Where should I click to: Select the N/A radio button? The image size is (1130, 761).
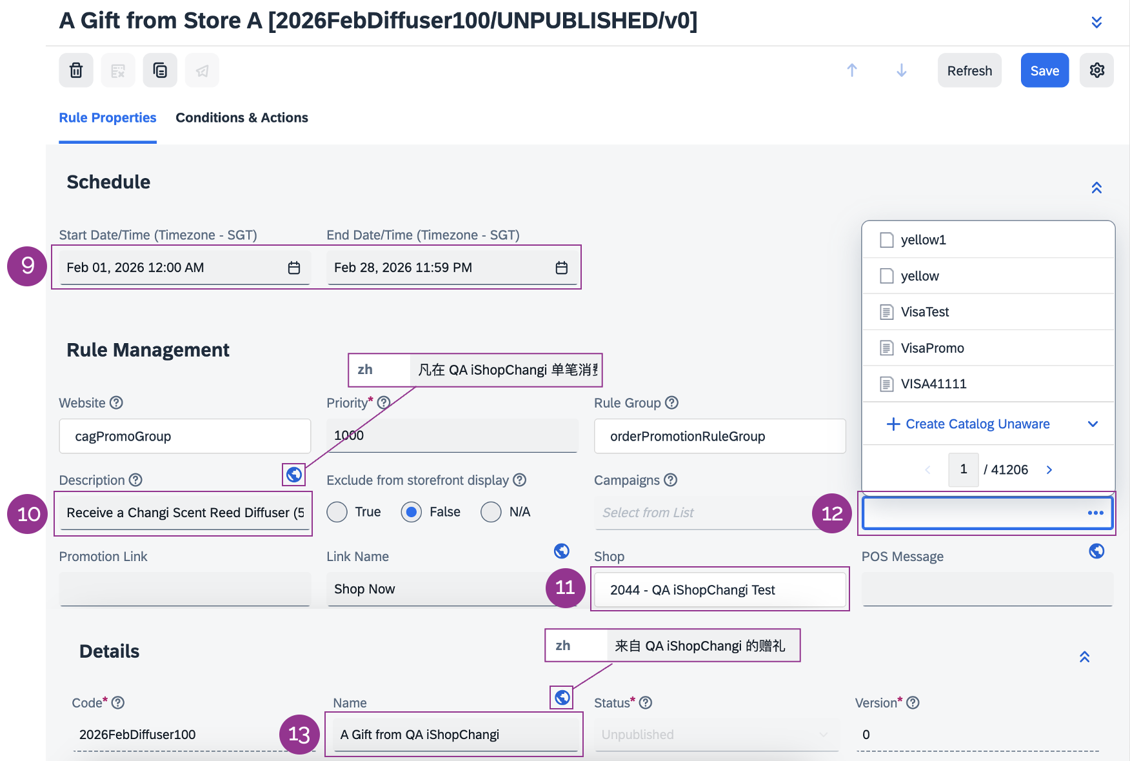click(x=491, y=512)
